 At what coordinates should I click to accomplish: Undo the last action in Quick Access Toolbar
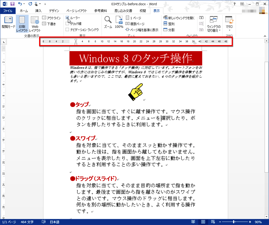(20, 4)
